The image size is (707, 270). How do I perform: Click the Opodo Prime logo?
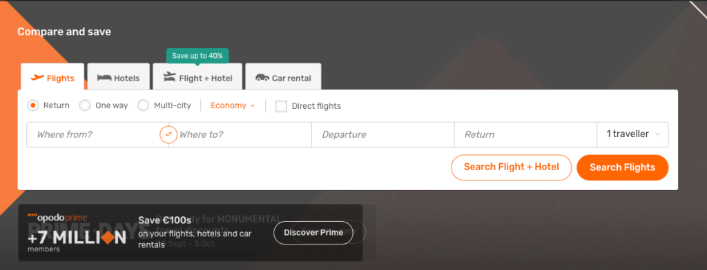coord(57,218)
